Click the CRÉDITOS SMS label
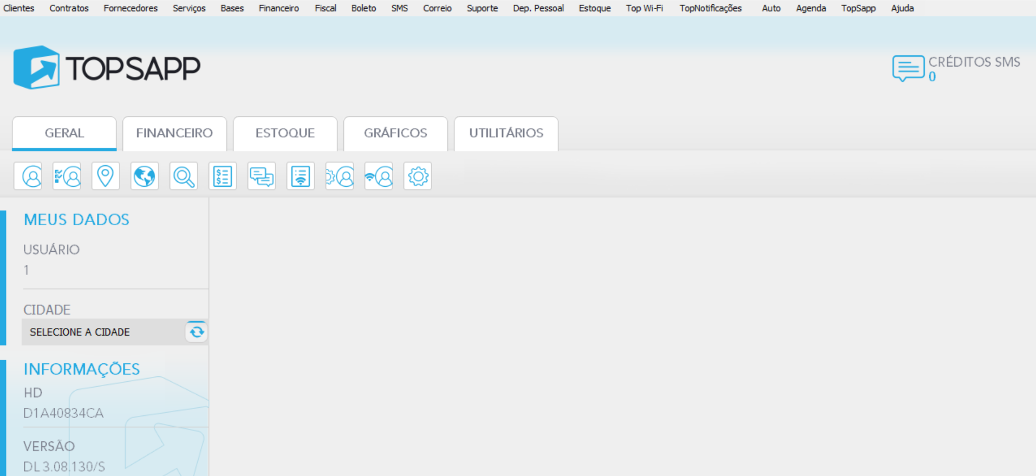This screenshot has width=1036, height=476. (974, 62)
